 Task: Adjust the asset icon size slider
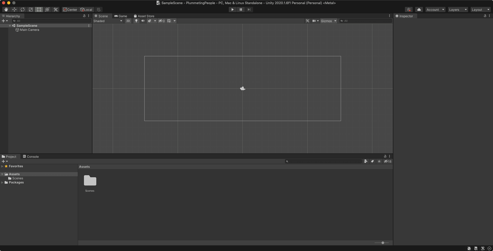[x=383, y=243]
